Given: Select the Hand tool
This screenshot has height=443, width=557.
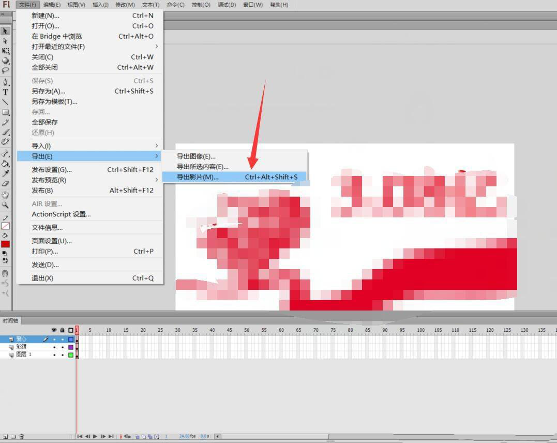Looking at the screenshot, I should [x=5, y=195].
